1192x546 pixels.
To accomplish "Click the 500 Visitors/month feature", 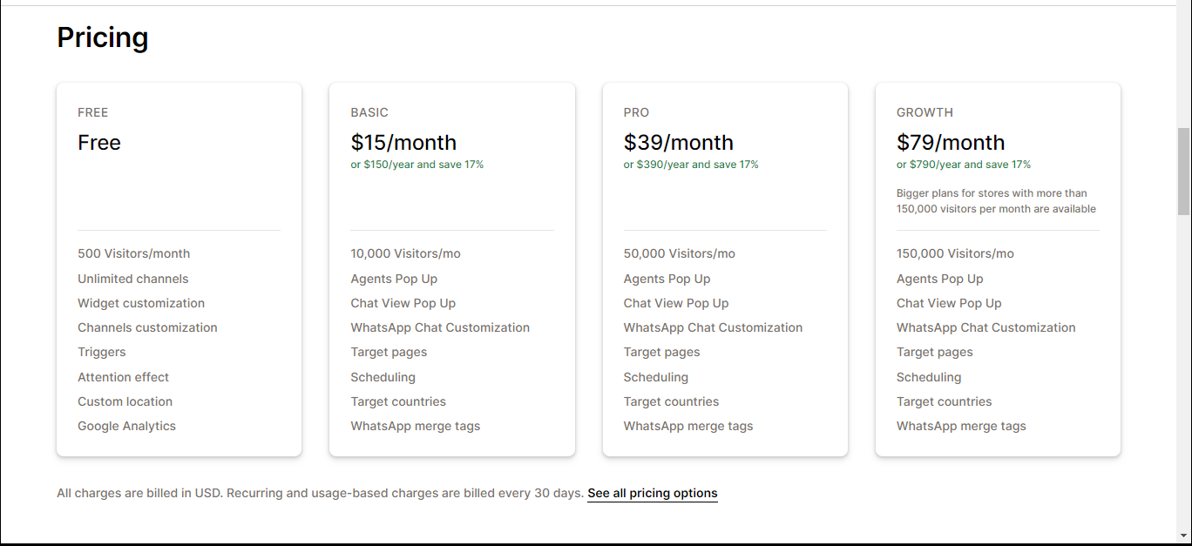I will (134, 253).
